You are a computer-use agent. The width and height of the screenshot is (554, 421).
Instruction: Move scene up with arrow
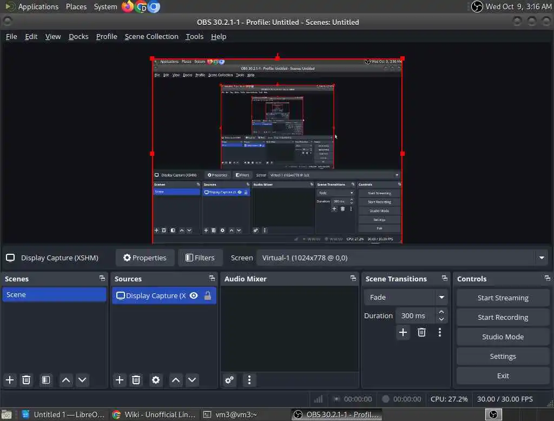point(66,380)
